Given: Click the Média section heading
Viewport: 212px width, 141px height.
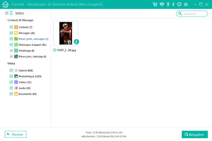Looking at the screenshot, I should (11, 63).
